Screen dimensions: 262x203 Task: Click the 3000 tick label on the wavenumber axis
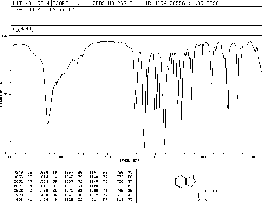(x=59, y=157)
